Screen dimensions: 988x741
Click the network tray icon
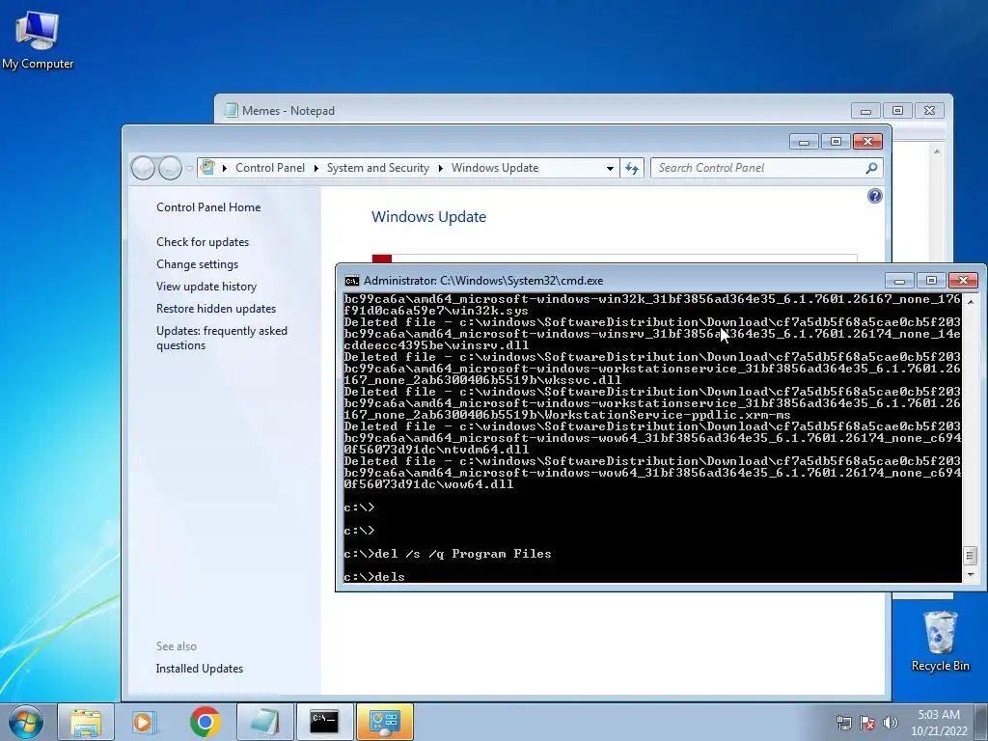843,723
